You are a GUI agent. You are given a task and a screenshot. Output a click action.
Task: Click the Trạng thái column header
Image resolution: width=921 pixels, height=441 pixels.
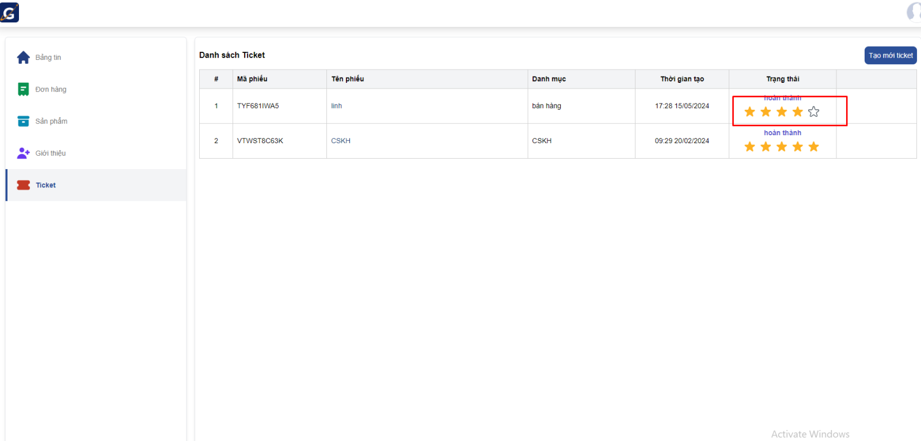point(782,79)
